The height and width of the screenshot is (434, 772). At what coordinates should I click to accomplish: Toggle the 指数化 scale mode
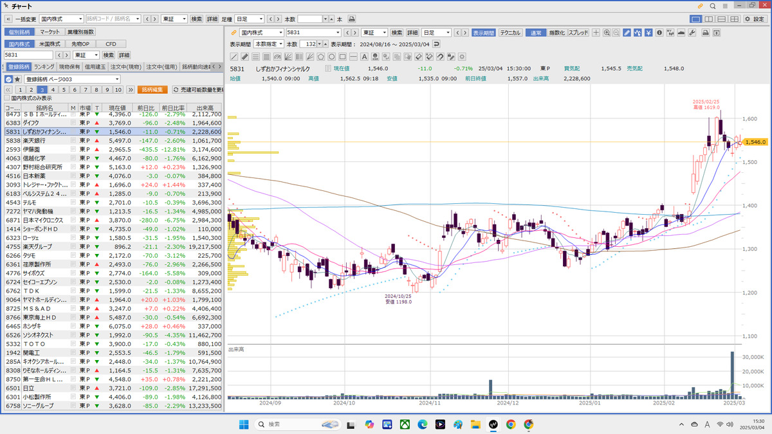[x=556, y=32]
